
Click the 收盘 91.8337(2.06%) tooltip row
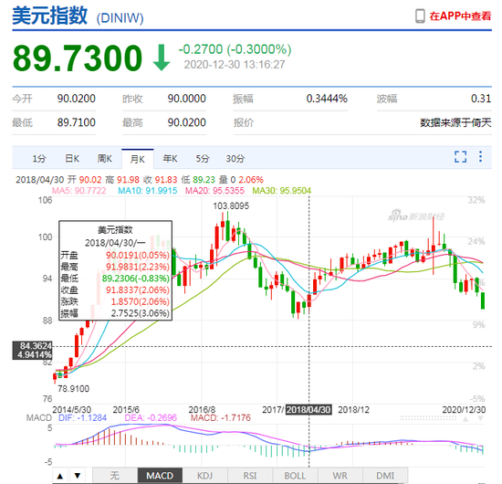115,289
